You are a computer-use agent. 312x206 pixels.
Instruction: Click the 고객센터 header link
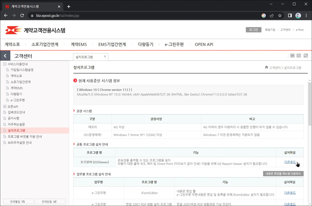[285, 30]
